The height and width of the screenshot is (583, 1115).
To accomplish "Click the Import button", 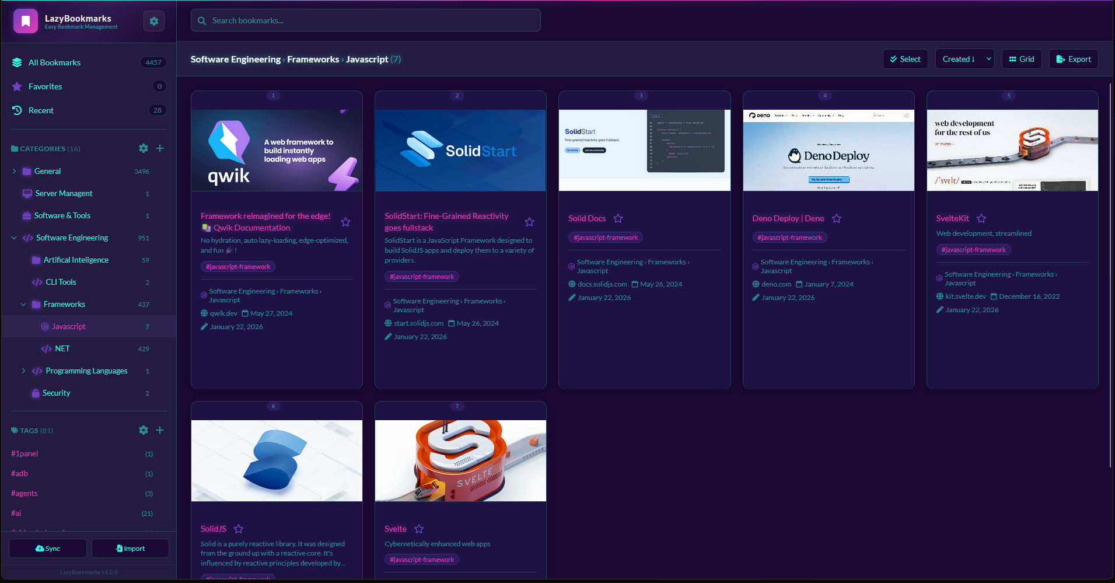I will [x=130, y=549].
